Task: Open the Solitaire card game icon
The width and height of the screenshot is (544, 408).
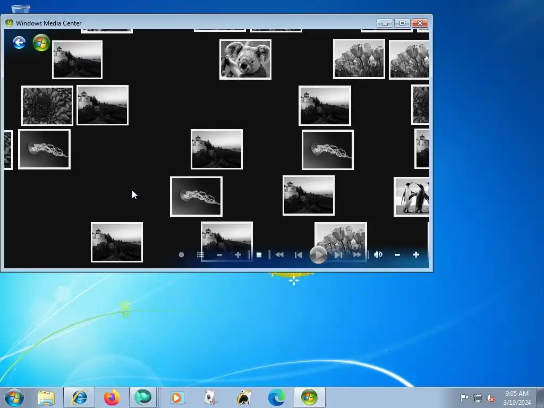Action: pos(209,397)
